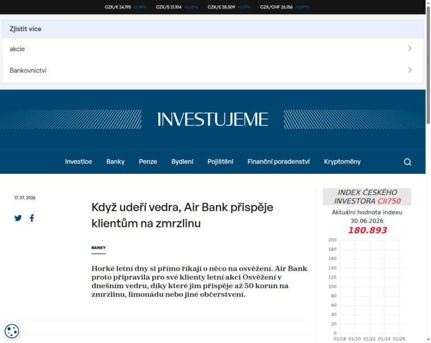Click the Index českého investora CII750 banner

pyautogui.click(x=367, y=197)
